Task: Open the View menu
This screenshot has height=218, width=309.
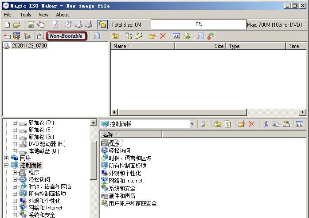Action: [43, 15]
